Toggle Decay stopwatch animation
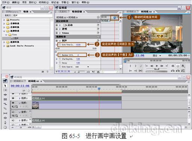This screenshot has height=141, width=192. 60,63
